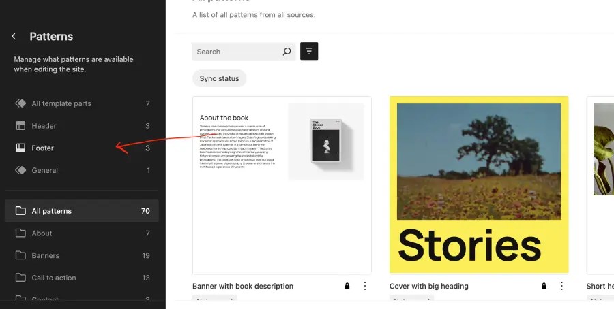614x309 pixels.
Task: Click the back arrow beside Patterns
Action: pyautogui.click(x=14, y=37)
